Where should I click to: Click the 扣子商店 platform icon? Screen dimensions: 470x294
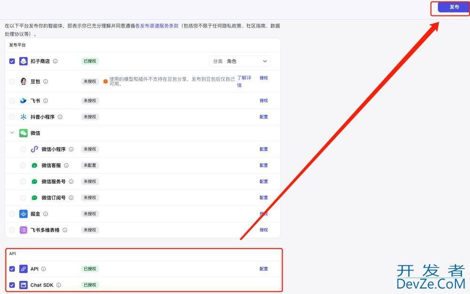[x=23, y=61]
